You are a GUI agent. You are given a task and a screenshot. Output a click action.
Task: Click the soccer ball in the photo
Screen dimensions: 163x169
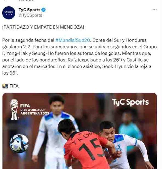coord(19,143)
